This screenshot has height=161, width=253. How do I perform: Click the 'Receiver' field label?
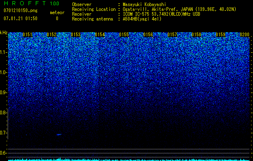(82, 14)
